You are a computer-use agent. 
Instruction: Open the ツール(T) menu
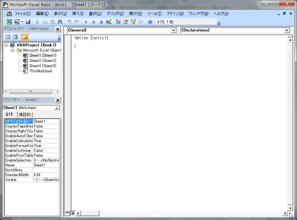[154, 14]
